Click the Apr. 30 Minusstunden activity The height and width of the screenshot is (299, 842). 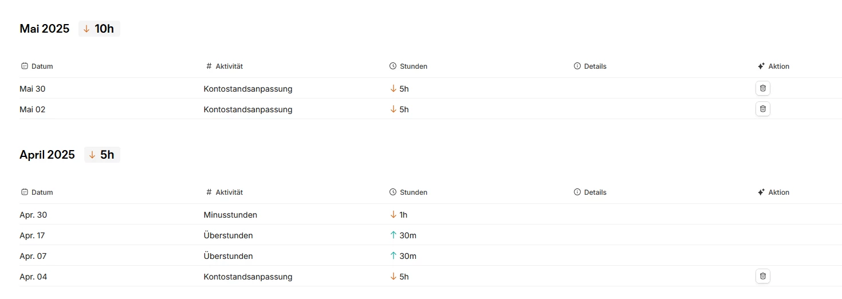[230, 215]
